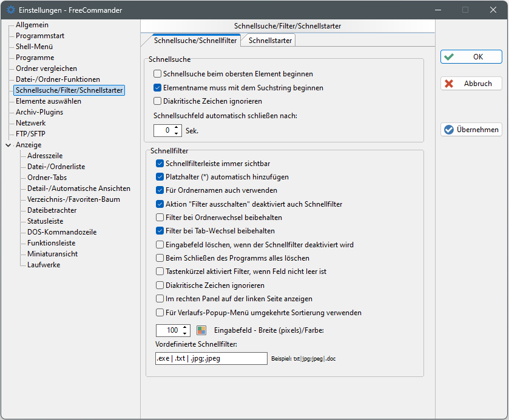Decrease auto-close seconds with down arrow
This screenshot has width=509, height=420.
[177, 133]
